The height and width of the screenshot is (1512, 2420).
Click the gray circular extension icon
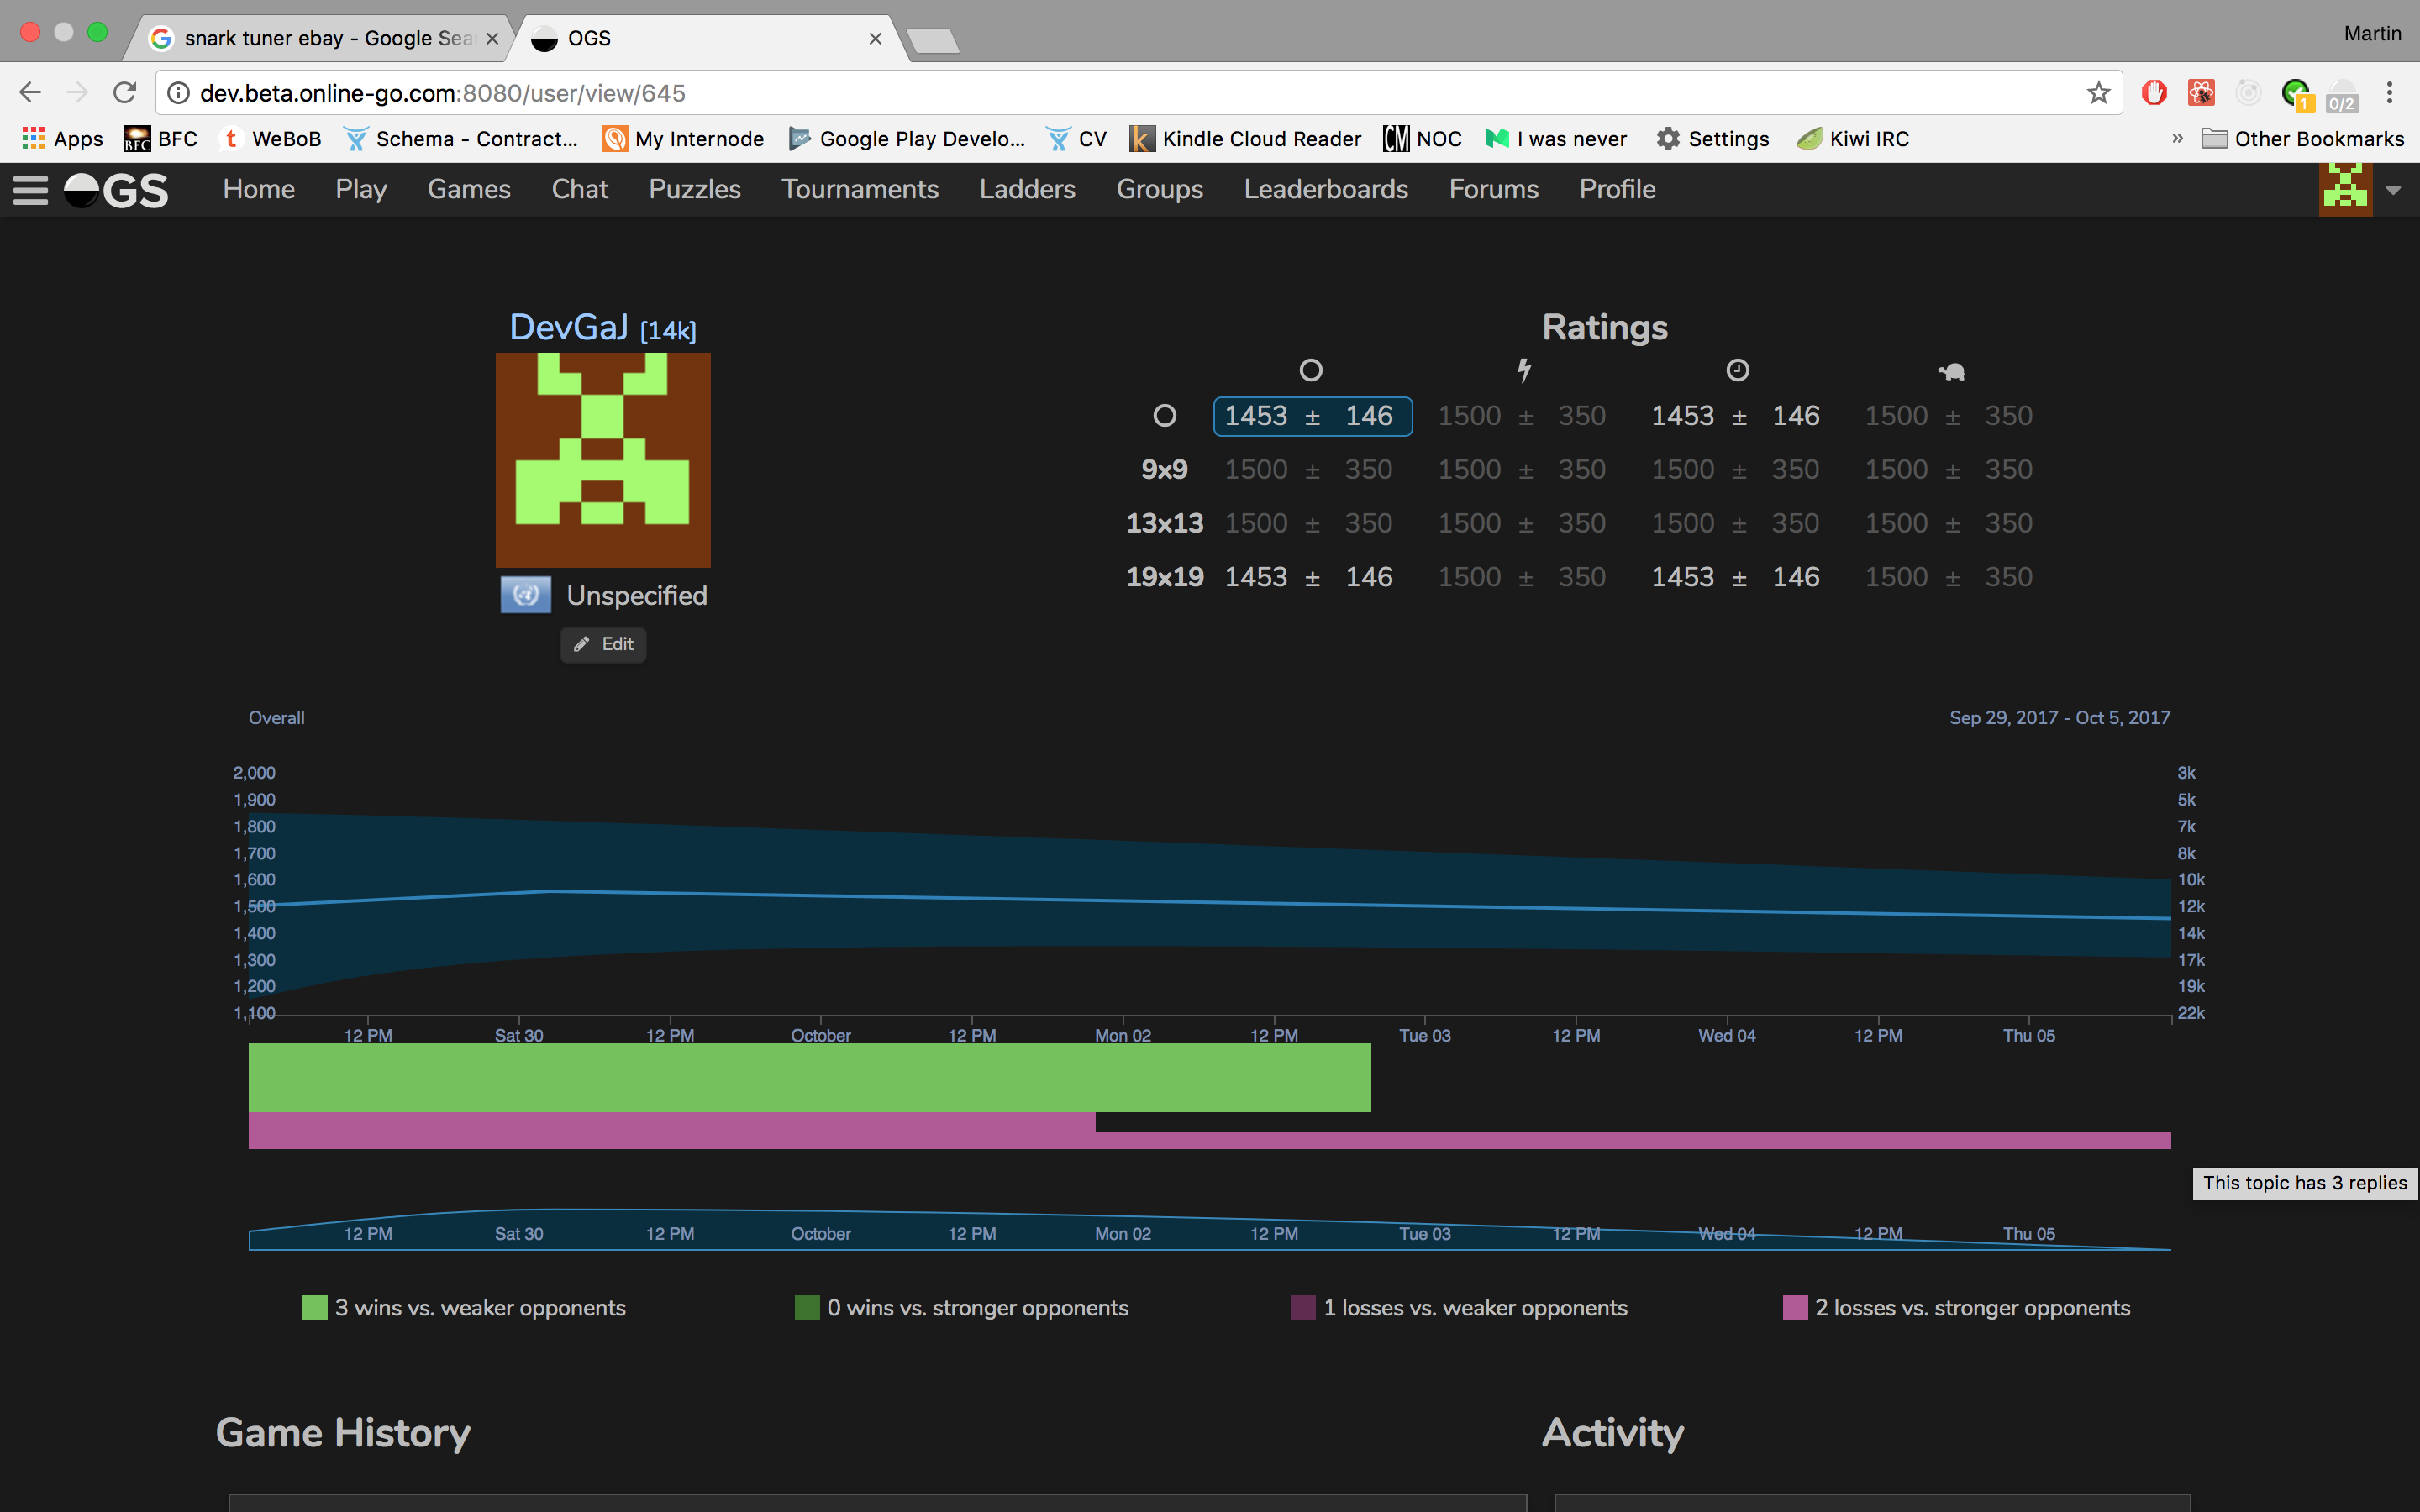coord(2248,93)
